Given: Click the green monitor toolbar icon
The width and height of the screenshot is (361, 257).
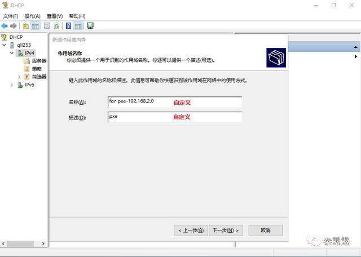Looking at the screenshot, I should [90, 26].
